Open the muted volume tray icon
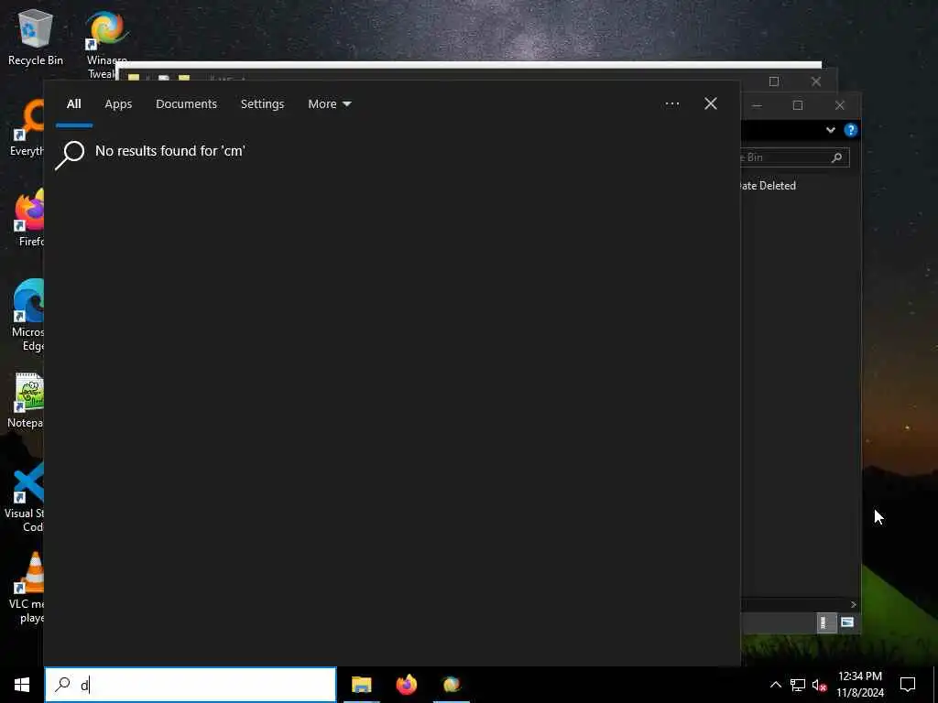938x703 pixels. [x=819, y=685]
